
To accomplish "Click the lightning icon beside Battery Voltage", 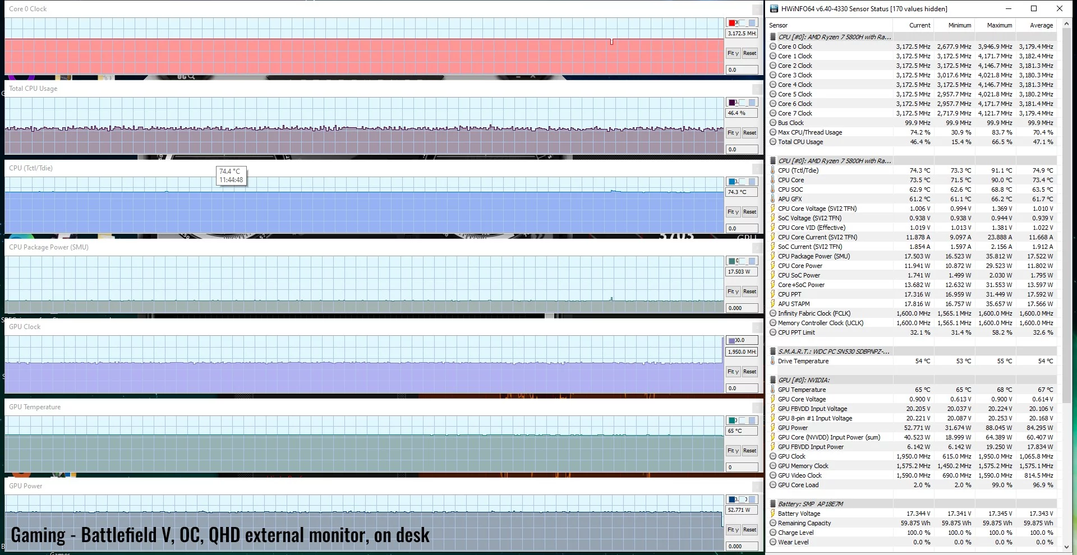I will point(773,514).
